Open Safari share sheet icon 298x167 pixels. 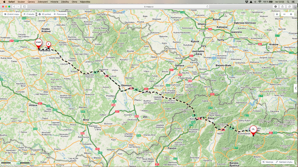pyautogui.click(x=282, y=6)
